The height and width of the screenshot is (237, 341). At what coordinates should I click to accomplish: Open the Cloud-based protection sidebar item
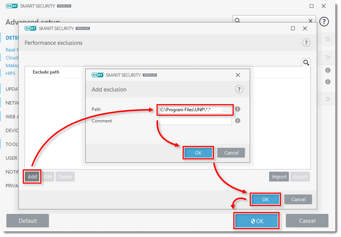[12, 57]
